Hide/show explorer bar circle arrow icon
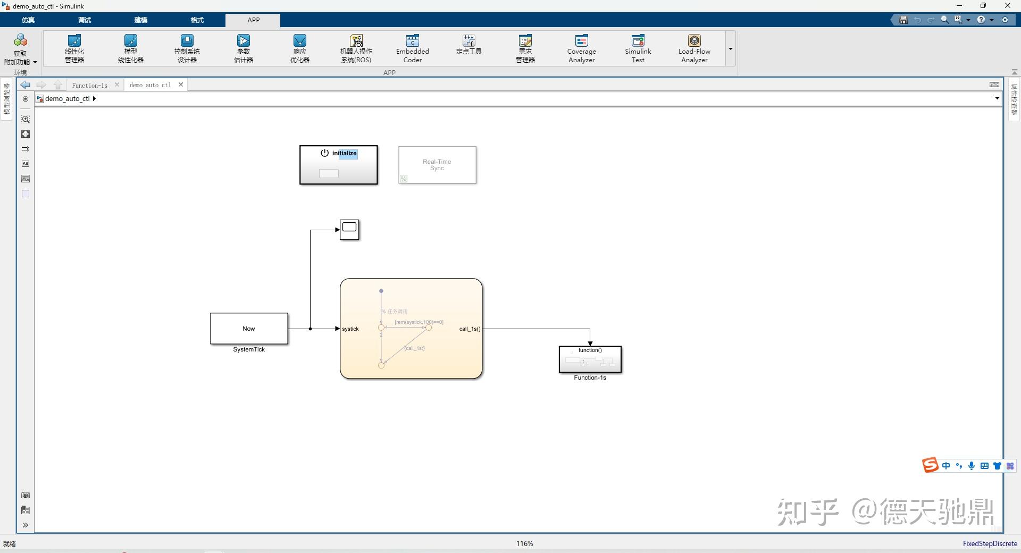1021x553 pixels. click(26, 99)
